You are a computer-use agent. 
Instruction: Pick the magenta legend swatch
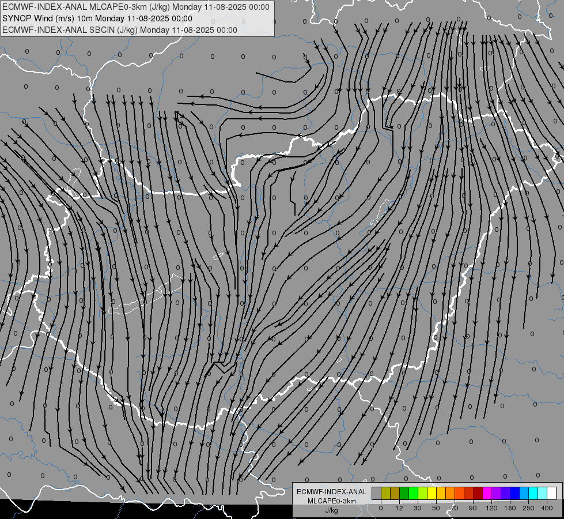click(x=487, y=493)
